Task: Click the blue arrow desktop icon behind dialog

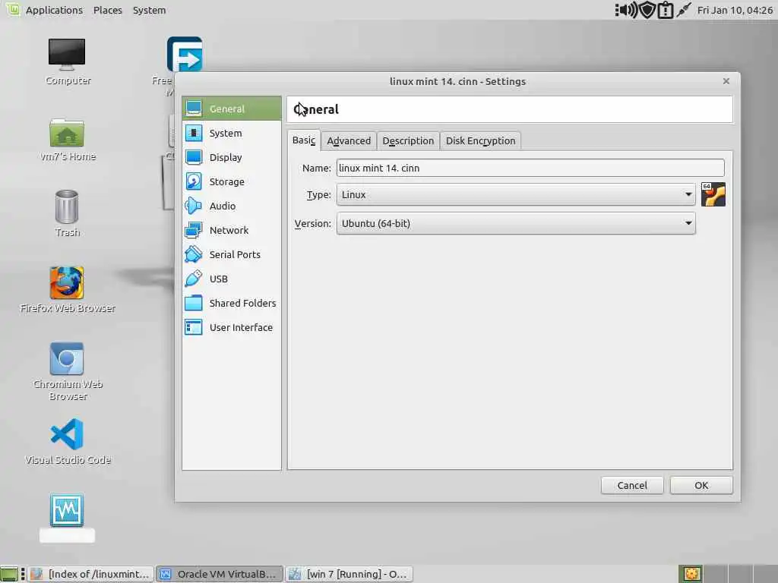Action: 185,54
